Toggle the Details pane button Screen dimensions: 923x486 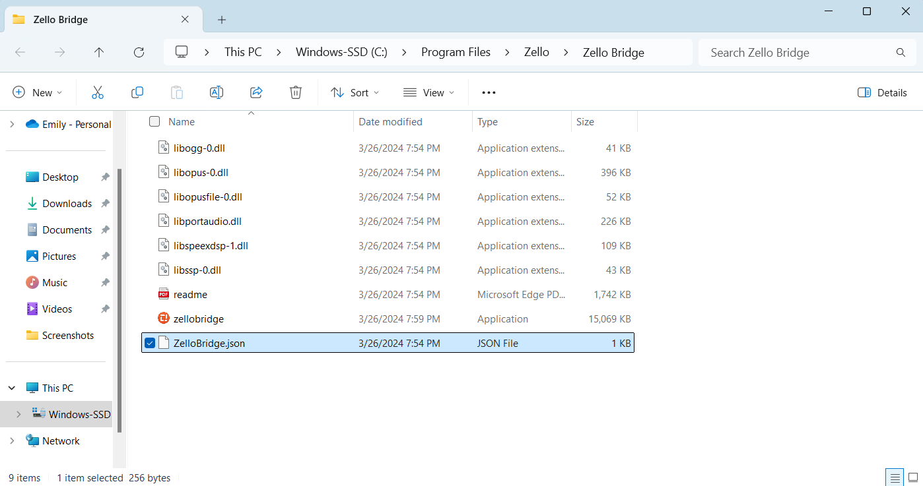[x=882, y=92]
